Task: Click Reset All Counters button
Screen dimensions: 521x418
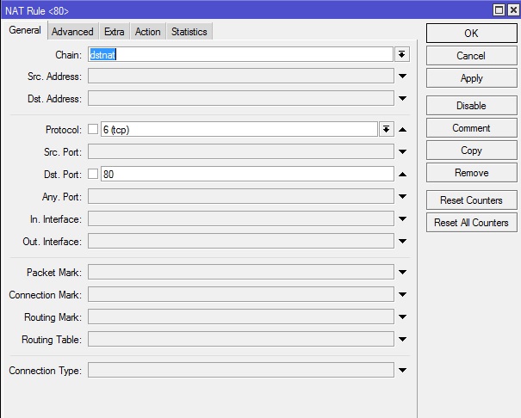Action: click(x=472, y=223)
